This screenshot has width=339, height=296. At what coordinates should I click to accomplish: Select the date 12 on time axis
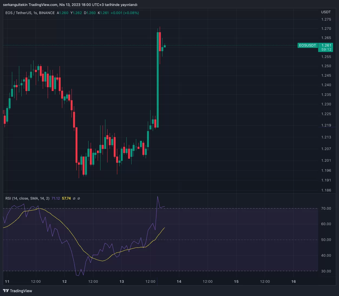64,281
